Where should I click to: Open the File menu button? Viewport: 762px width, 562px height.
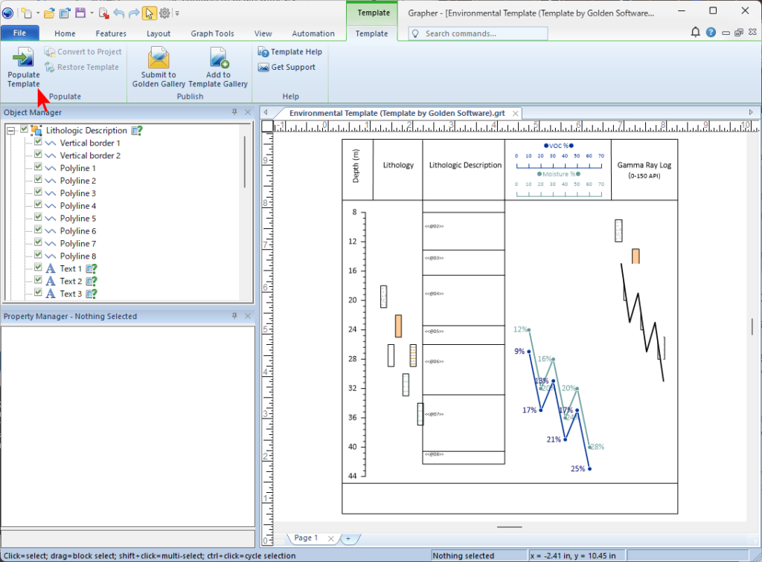click(x=20, y=33)
